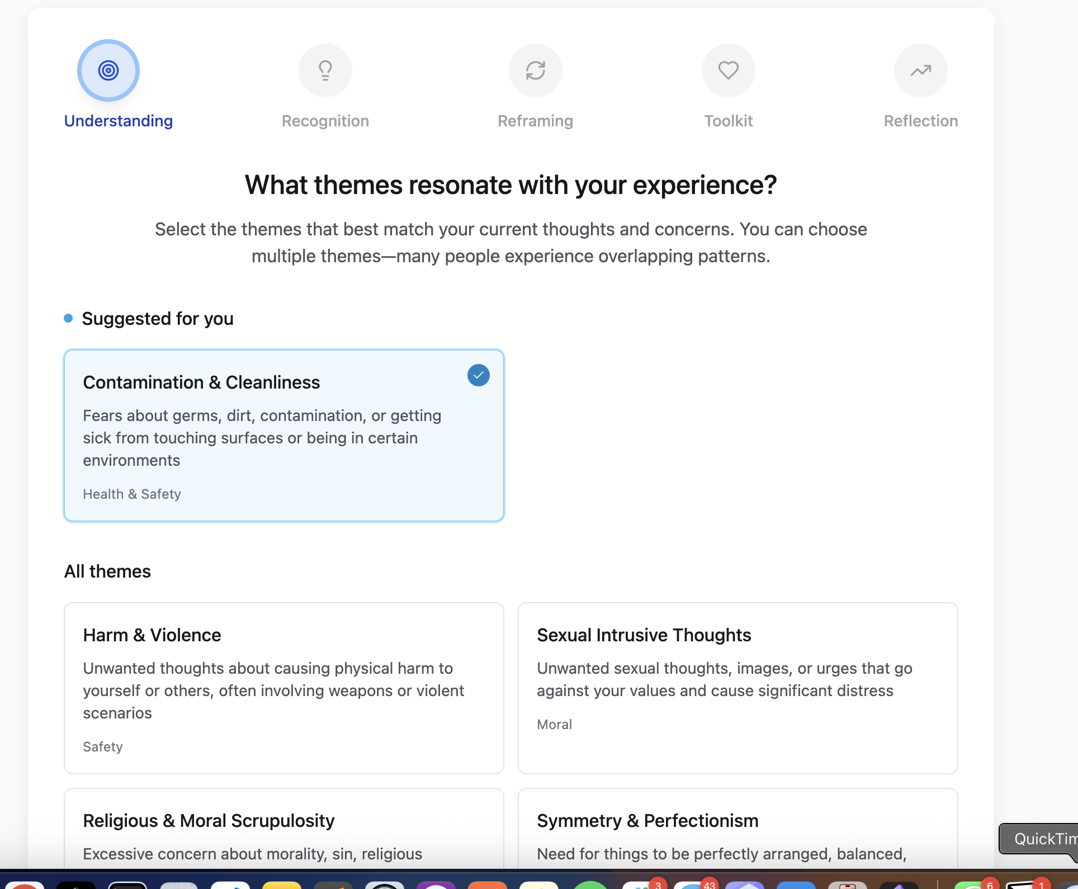The height and width of the screenshot is (889, 1078).
Task: Uncheck the blue checkmark on Contamination card
Action: pyautogui.click(x=478, y=375)
